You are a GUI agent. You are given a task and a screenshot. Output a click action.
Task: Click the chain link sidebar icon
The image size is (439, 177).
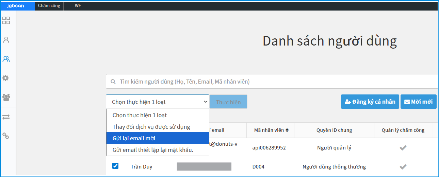pyautogui.click(x=6, y=136)
